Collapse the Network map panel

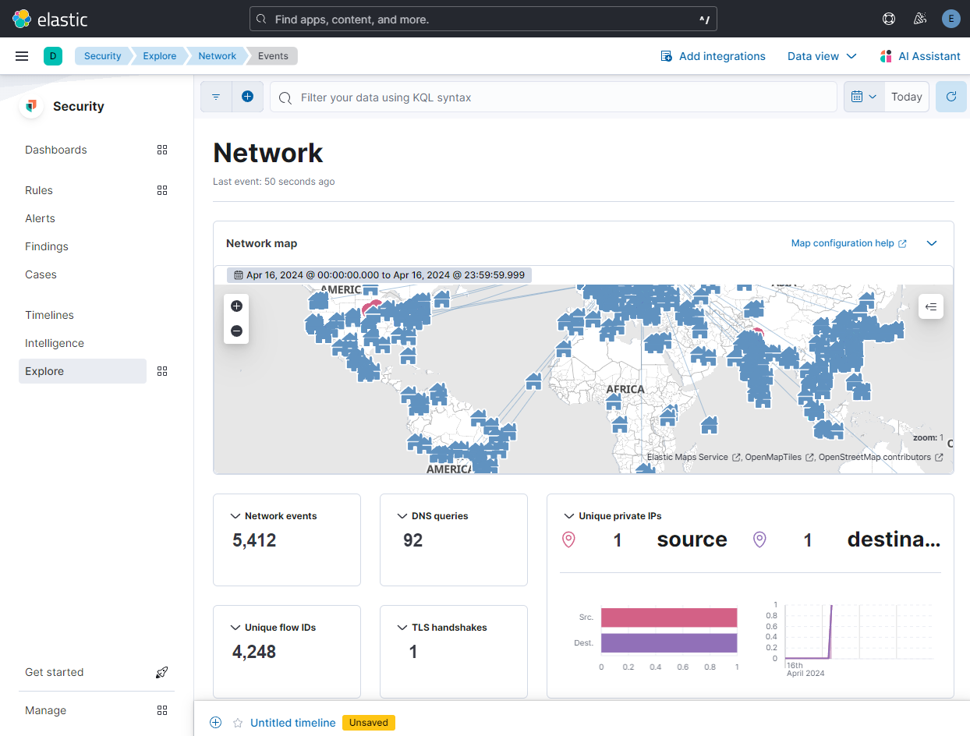click(x=931, y=243)
